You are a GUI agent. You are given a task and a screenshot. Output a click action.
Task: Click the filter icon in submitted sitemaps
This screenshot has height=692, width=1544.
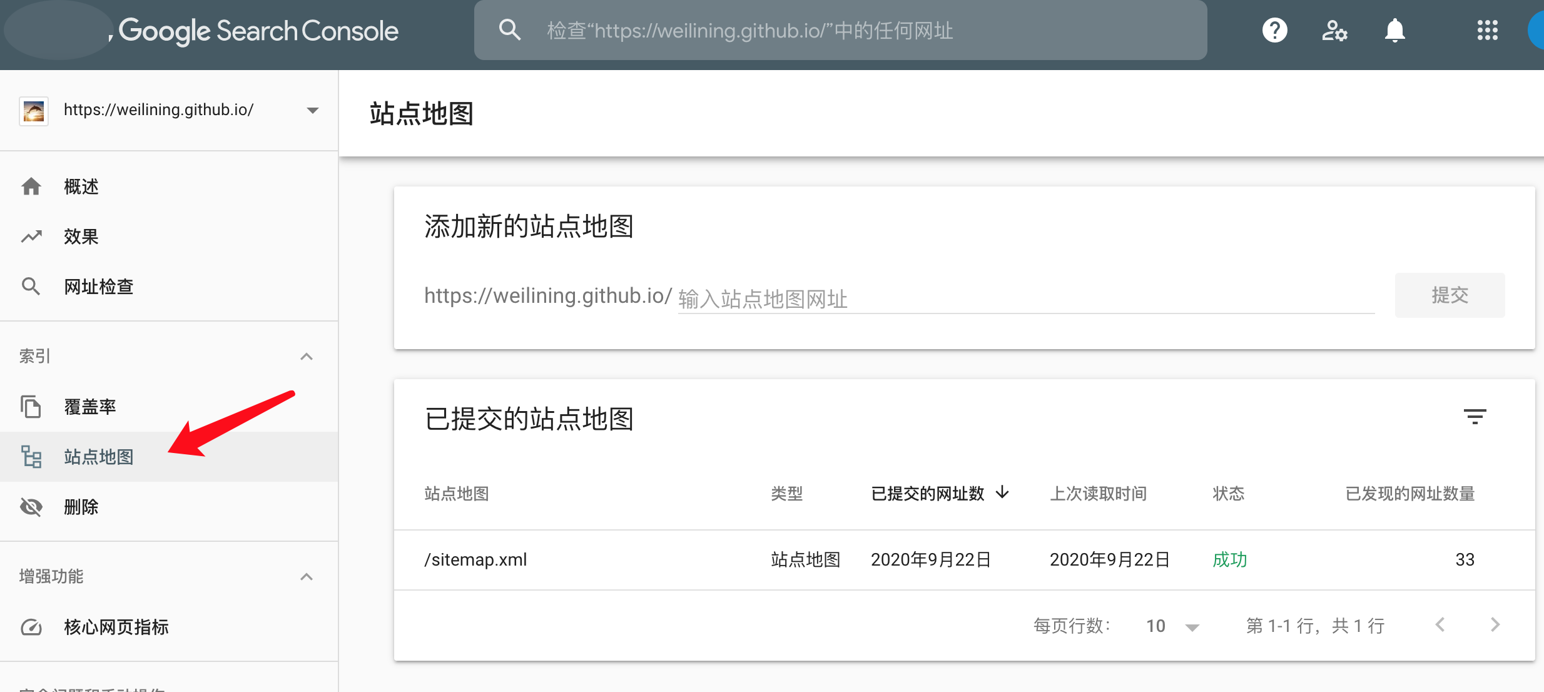point(1475,417)
